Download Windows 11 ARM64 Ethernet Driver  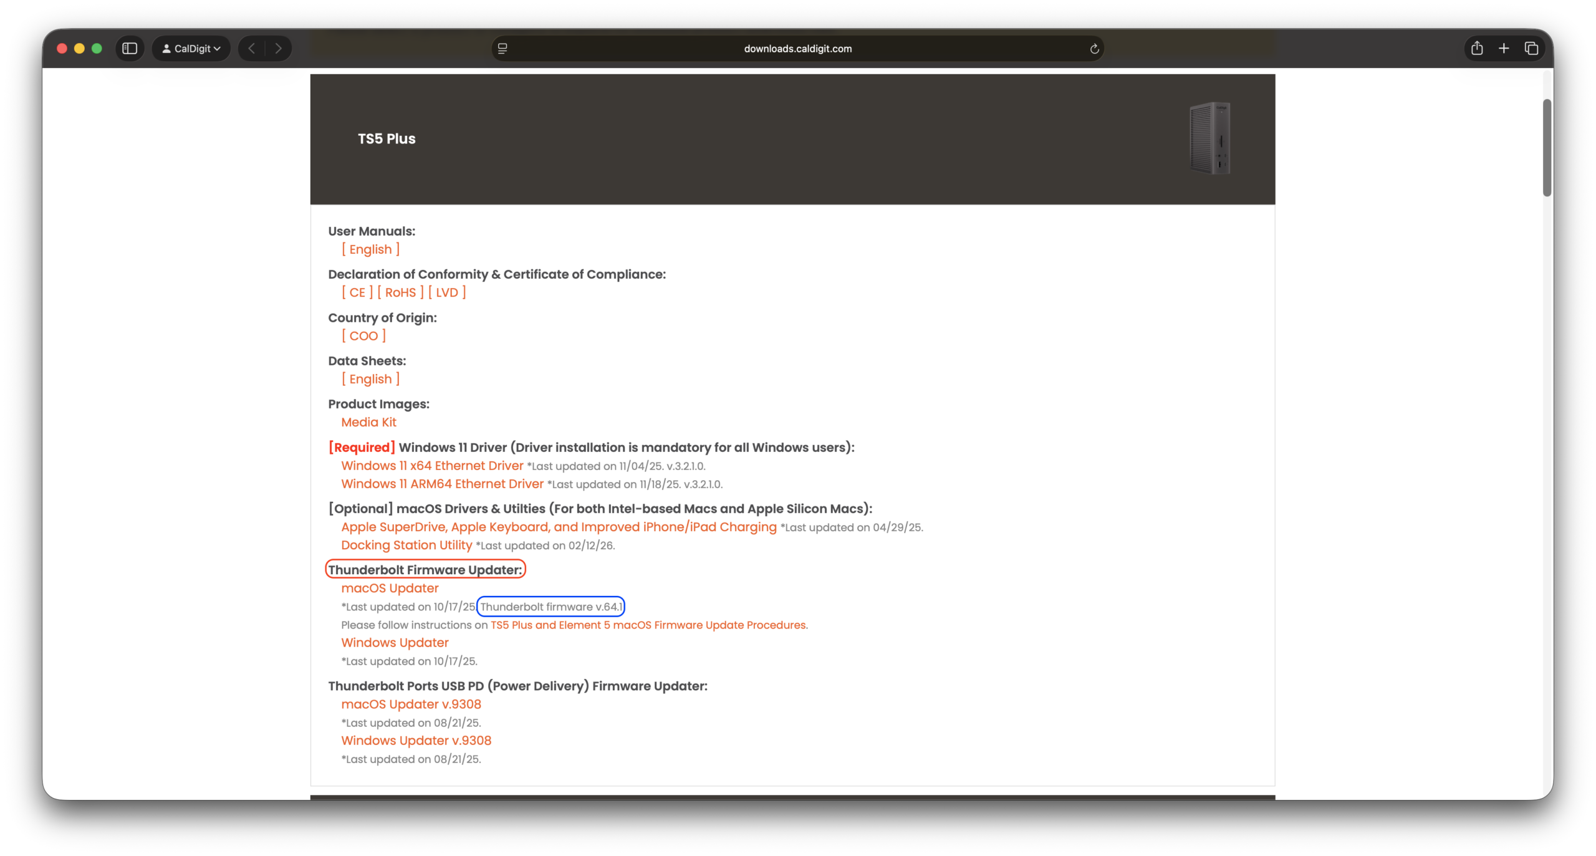[x=442, y=484]
